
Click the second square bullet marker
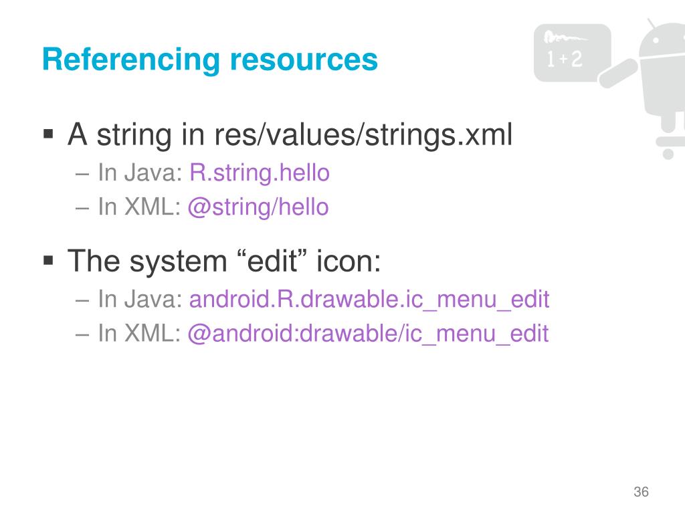pos(48,261)
